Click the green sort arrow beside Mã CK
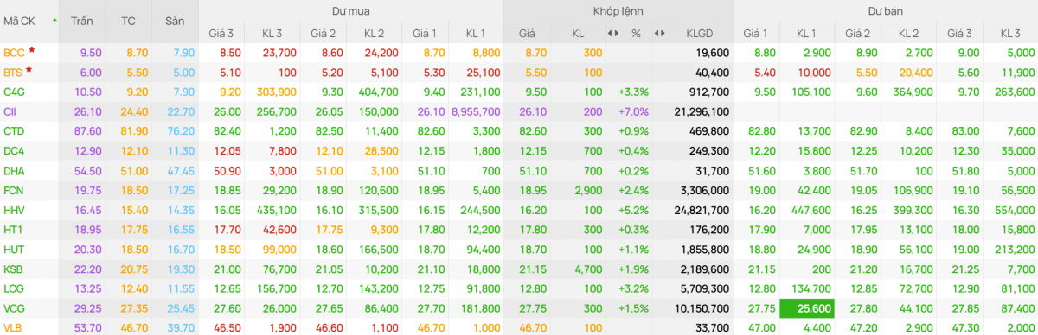The image size is (1038, 335). pos(54,19)
